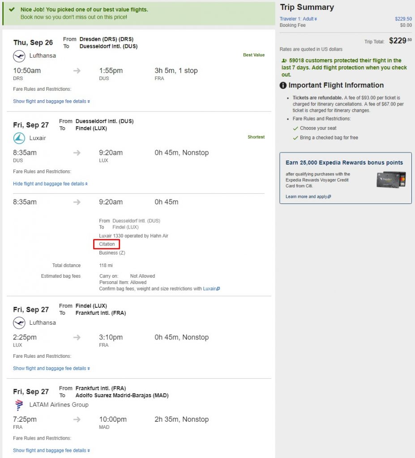Click the highlighted Citation aircraft label

coord(107,244)
